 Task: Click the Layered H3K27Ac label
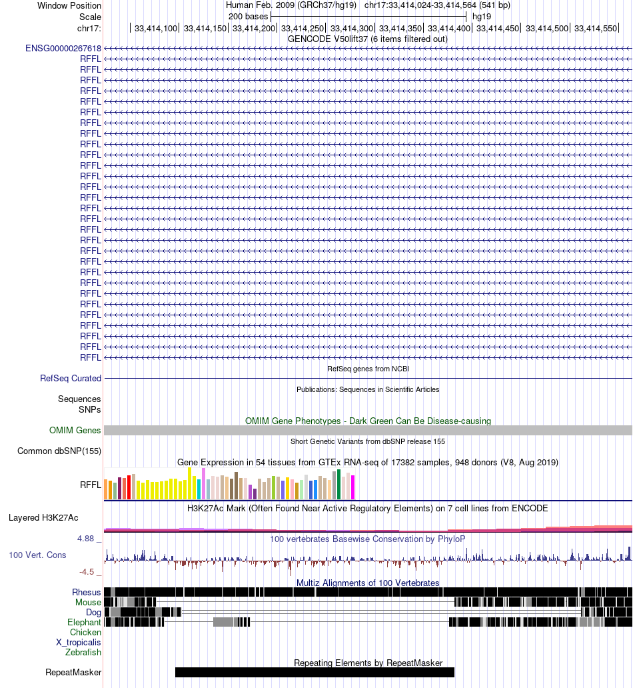[43, 518]
